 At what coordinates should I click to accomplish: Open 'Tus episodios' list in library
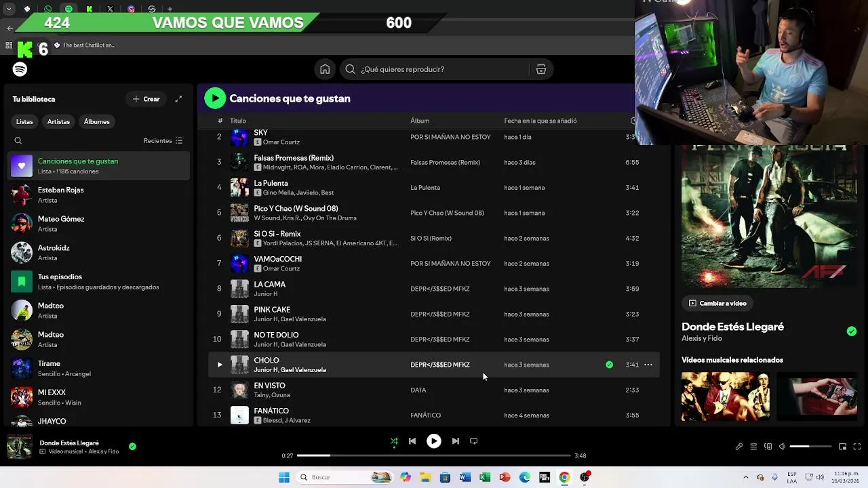pyautogui.click(x=100, y=281)
